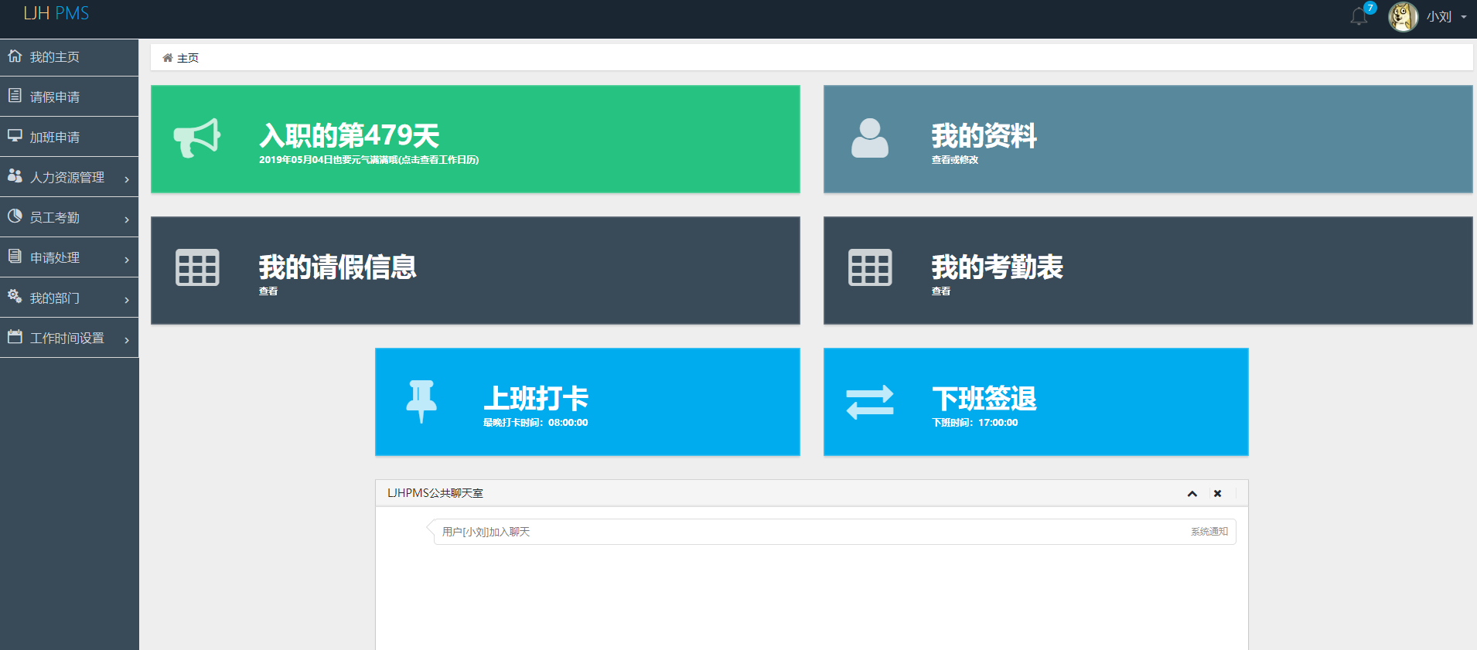Sign out with 下班签退 title
Viewport: 1477px width, 650px height.
(984, 398)
